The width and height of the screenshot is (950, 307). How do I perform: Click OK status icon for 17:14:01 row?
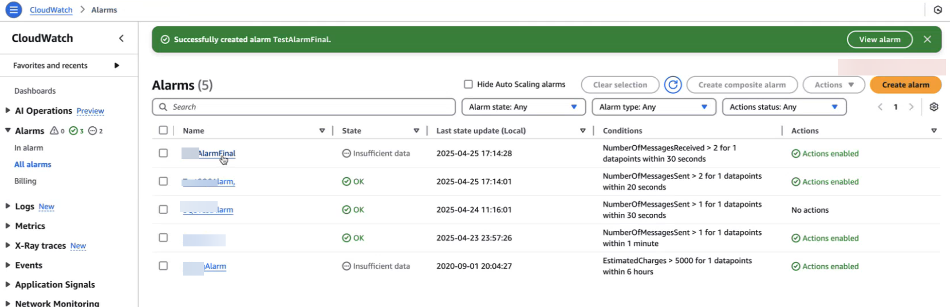click(346, 181)
